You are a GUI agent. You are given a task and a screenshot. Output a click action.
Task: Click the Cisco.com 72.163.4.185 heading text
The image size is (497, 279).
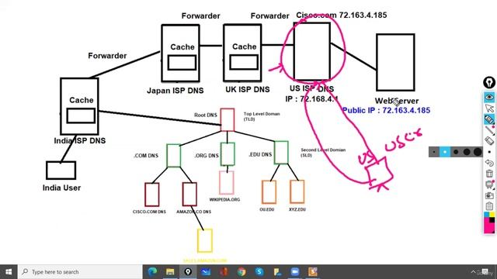342,15
